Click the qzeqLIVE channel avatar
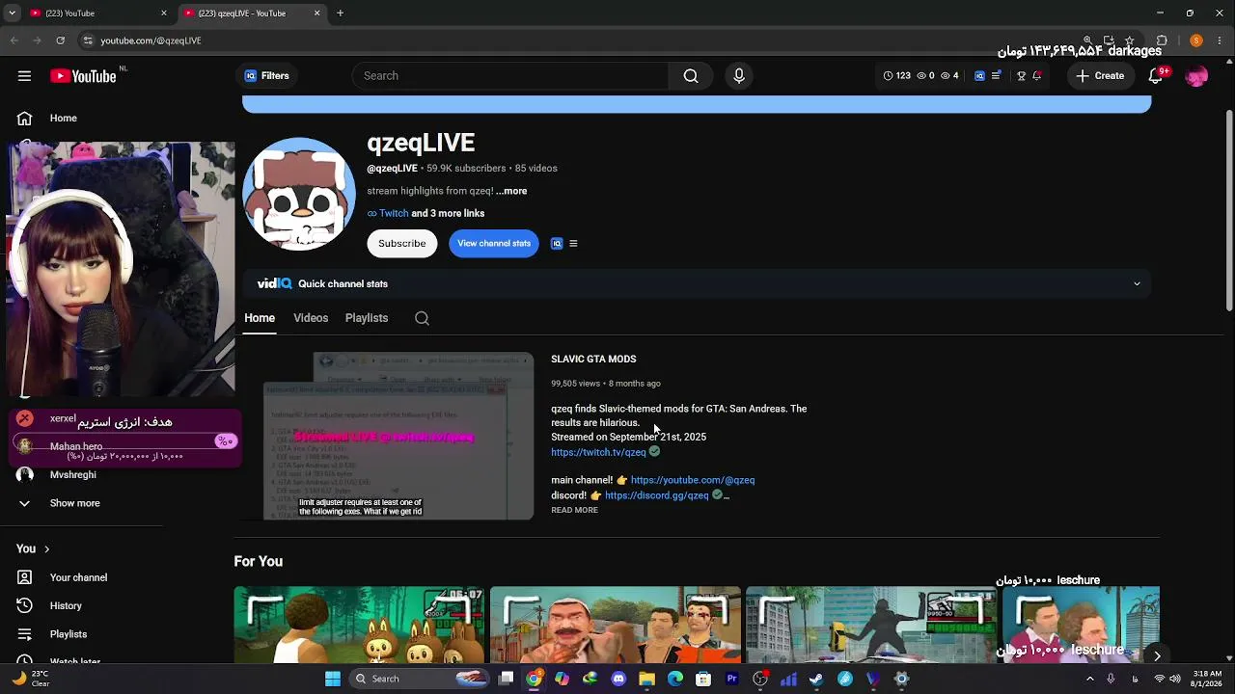This screenshot has height=694, width=1235. (x=299, y=194)
